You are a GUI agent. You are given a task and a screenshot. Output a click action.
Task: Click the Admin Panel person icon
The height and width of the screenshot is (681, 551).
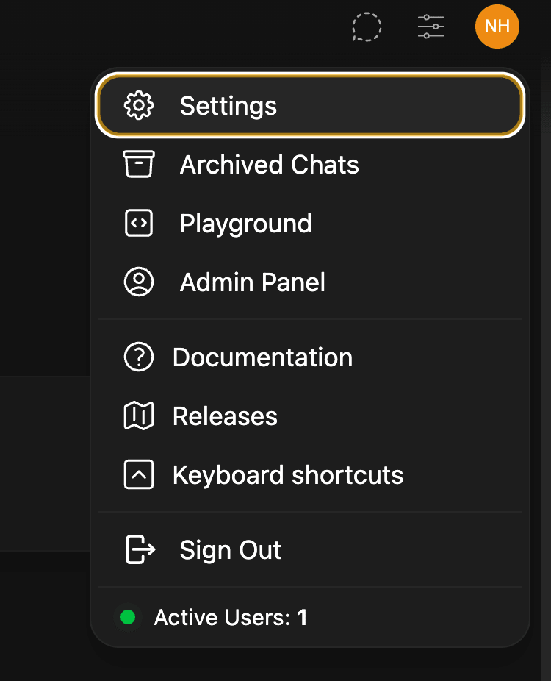pos(139,282)
